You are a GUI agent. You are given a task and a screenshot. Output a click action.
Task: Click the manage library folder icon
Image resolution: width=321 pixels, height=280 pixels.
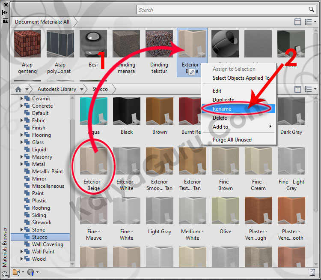pos(17,272)
